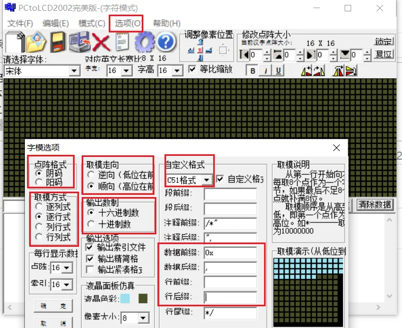
Task: Click the 数据前缀 0x input field
Action: [x=230, y=253]
